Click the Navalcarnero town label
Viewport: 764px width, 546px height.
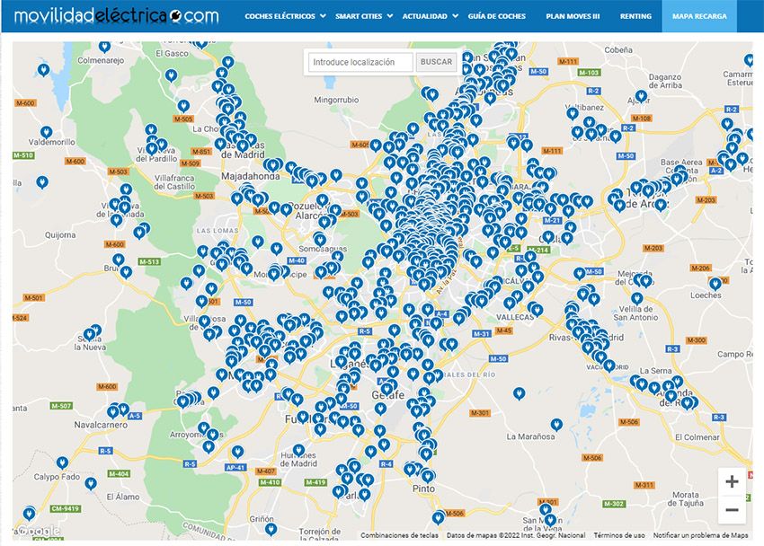[x=101, y=425]
